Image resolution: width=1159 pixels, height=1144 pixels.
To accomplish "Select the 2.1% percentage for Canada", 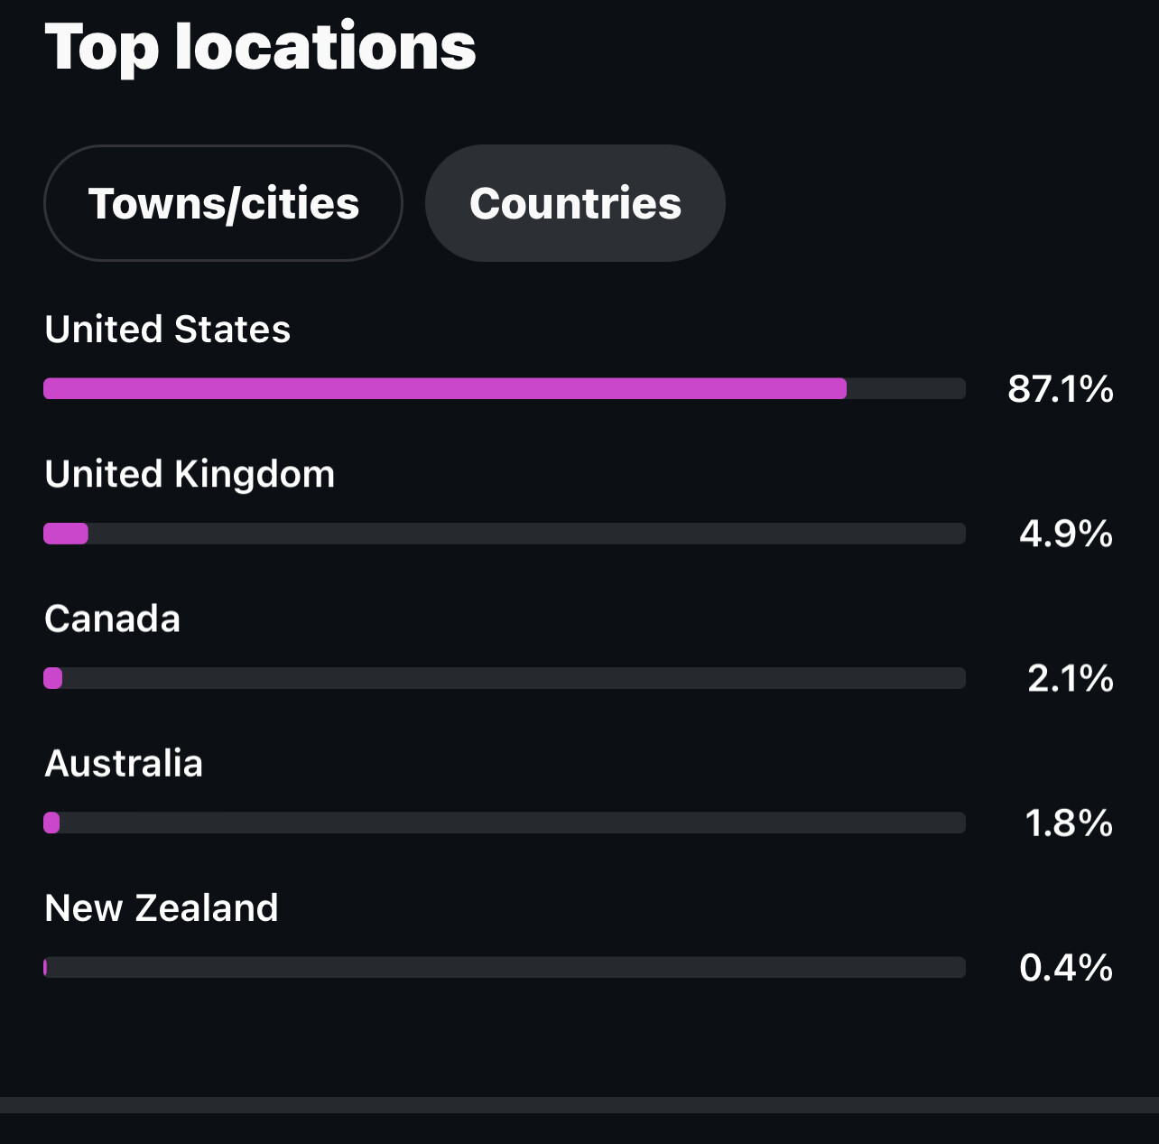I will [1071, 678].
